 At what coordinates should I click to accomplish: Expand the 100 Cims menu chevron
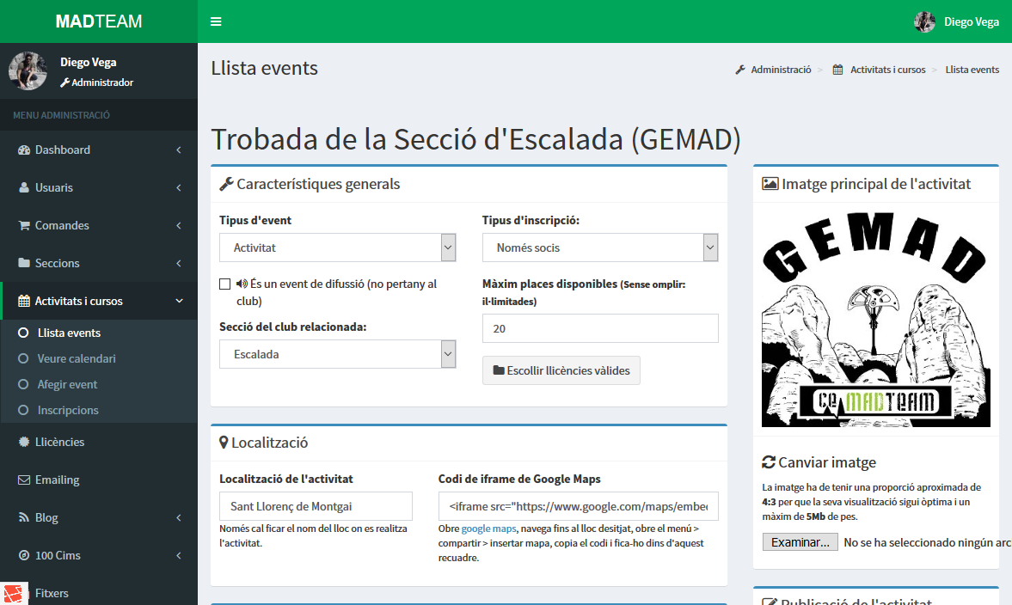click(179, 555)
